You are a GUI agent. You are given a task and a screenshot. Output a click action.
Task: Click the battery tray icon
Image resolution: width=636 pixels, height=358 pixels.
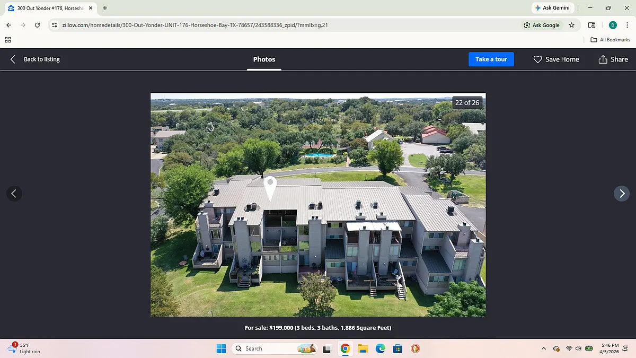pos(589,348)
